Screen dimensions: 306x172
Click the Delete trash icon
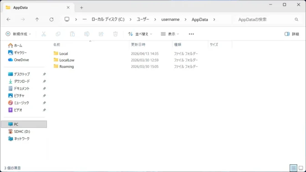tap(115, 34)
